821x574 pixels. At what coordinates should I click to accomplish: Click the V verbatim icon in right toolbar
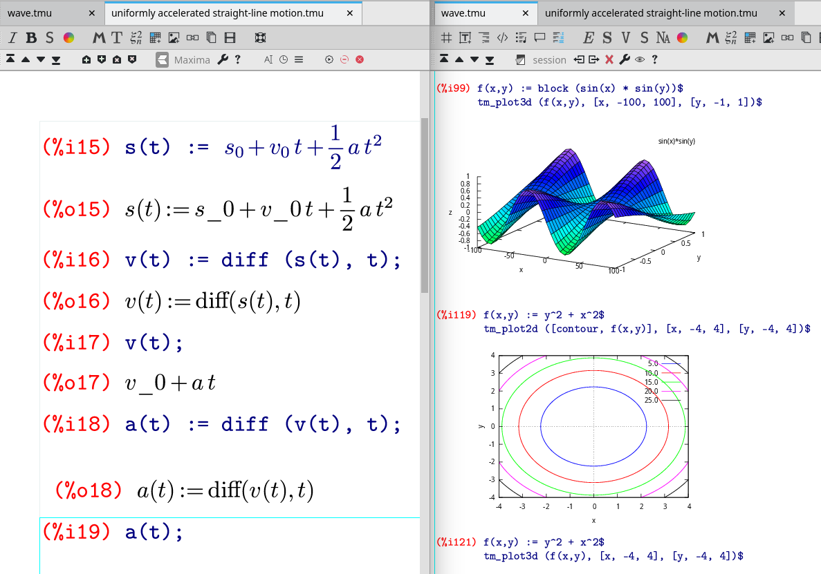pos(626,37)
